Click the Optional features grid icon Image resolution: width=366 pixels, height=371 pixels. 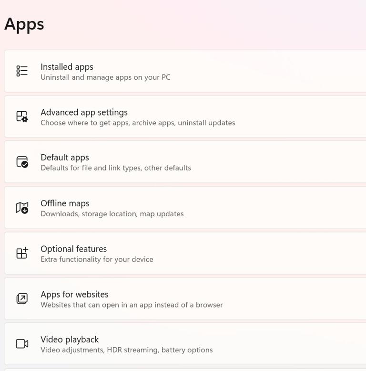[x=22, y=253]
